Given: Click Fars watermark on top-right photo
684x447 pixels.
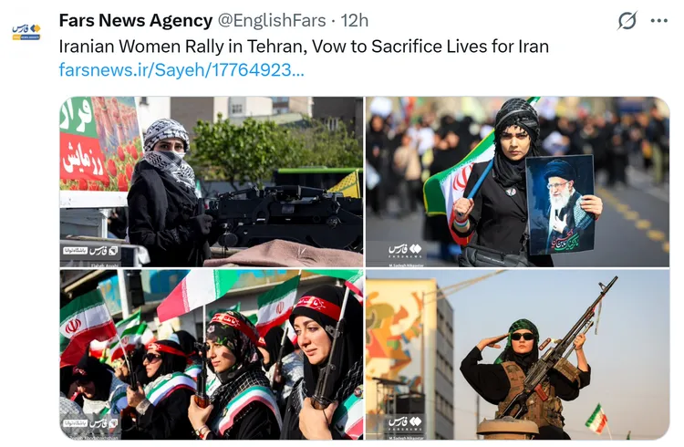Looking at the screenshot, I should [405, 251].
